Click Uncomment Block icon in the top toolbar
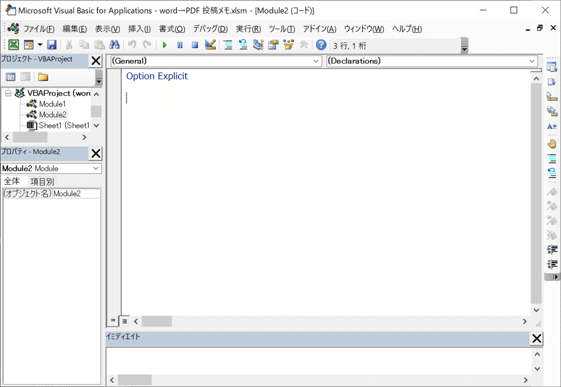Image resolution: width=561 pixels, height=387 pixels. [243, 45]
